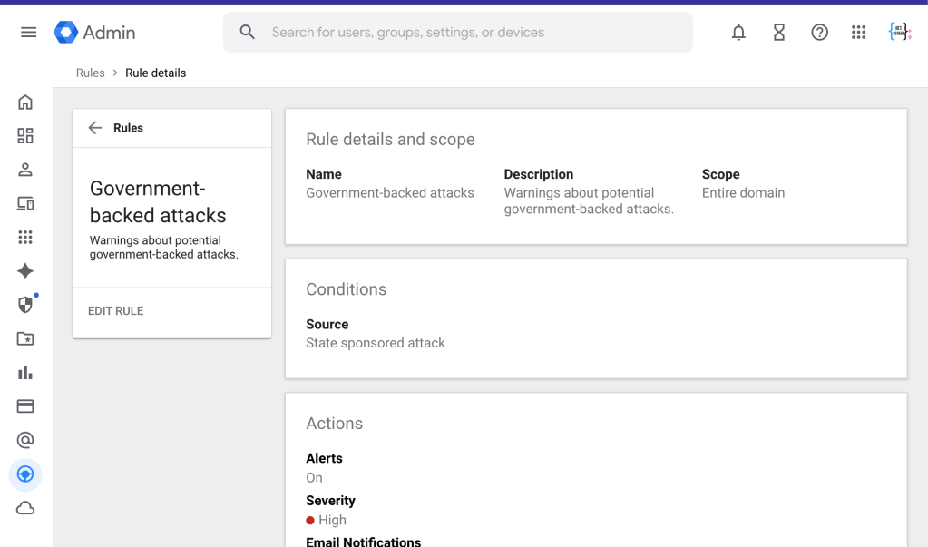
Task: Open the Users person icon in sidebar
Action: click(x=25, y=170)
